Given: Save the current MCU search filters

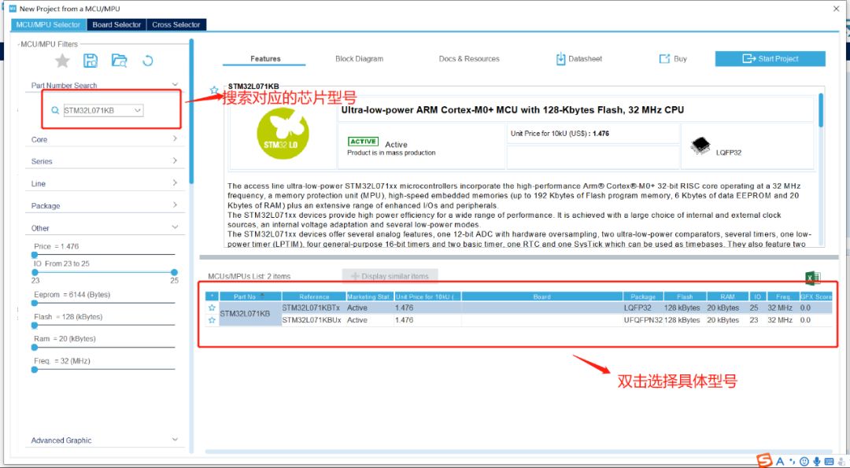Looking at the screenshot, I should pos(91,61).
